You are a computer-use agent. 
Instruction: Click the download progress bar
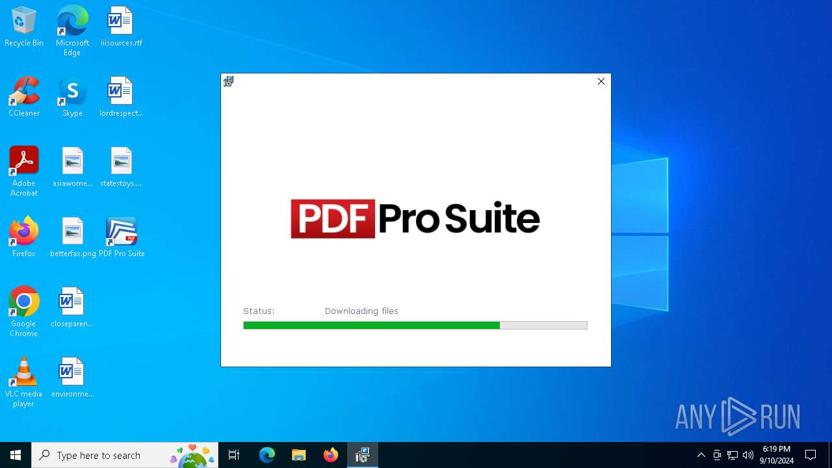(415, 325)
